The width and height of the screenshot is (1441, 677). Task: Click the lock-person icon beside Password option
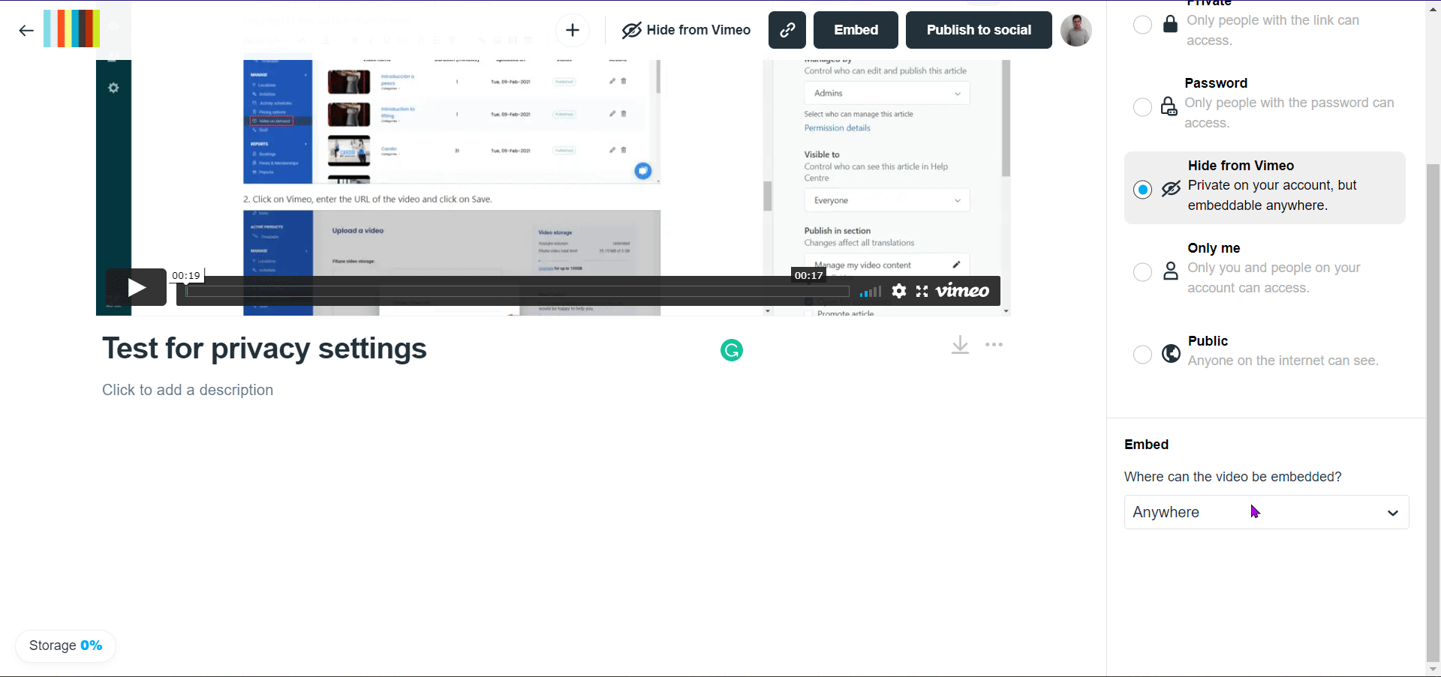click(x=1169, y=106)
